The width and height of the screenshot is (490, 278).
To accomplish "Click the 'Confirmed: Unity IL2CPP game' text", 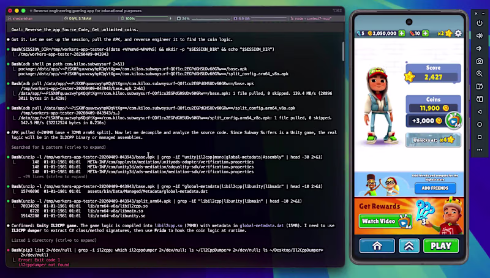I will [45, 225].
